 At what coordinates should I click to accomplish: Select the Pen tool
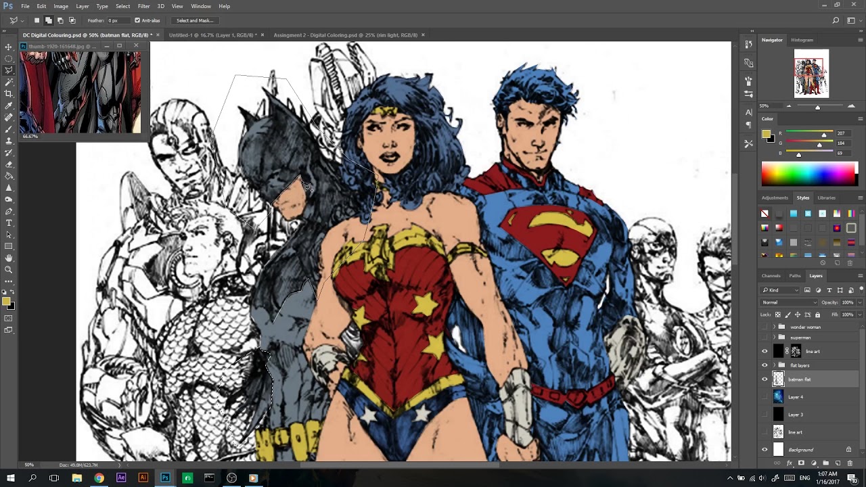(x=9, y=211)
